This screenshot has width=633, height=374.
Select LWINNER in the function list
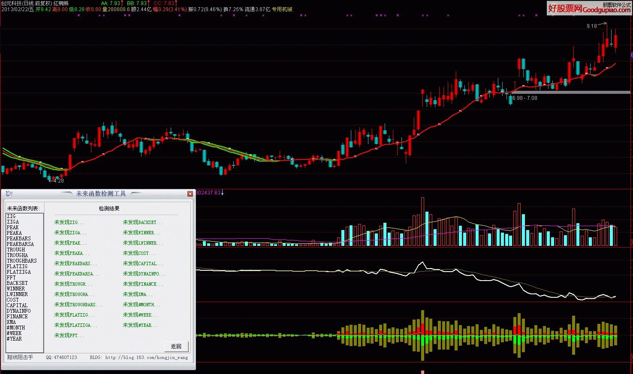point(17,294)
